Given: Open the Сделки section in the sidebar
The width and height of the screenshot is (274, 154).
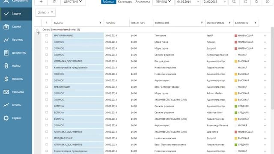Looking at the screenshot, I should click(16, 27).
